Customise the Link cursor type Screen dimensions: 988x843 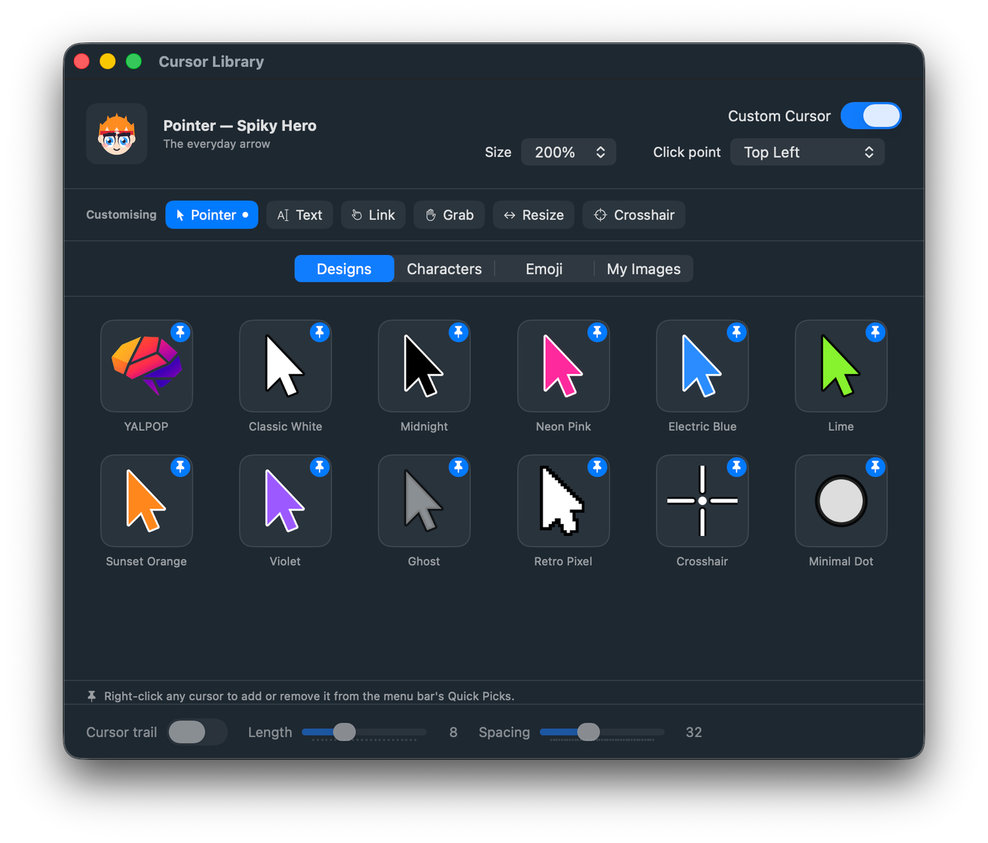(373, 215)
